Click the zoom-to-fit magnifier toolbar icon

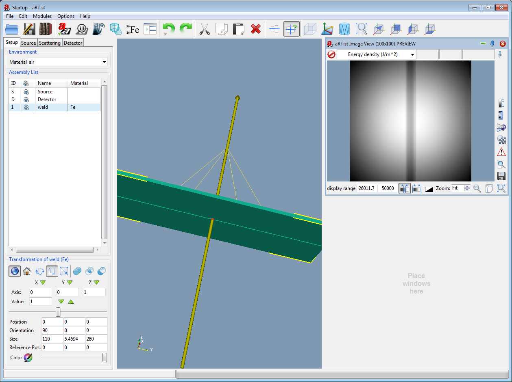coord(361,29)
